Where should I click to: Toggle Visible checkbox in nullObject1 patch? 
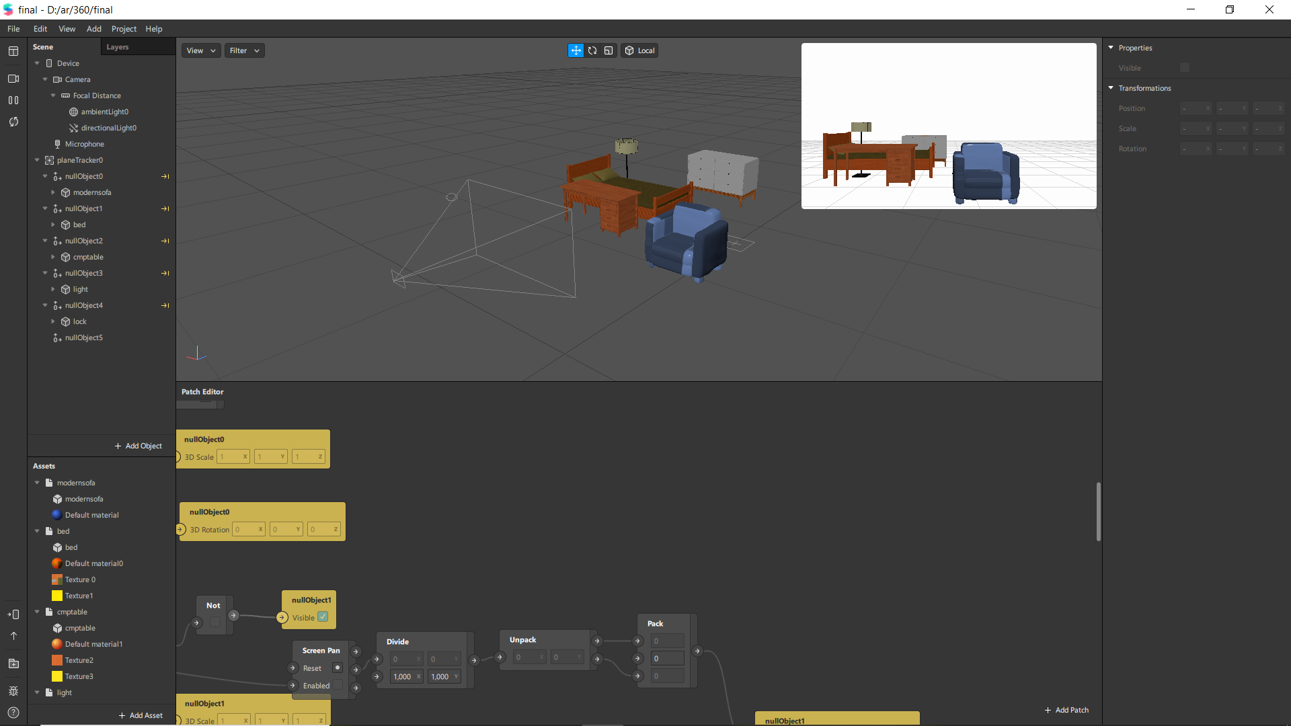(323, 617)
